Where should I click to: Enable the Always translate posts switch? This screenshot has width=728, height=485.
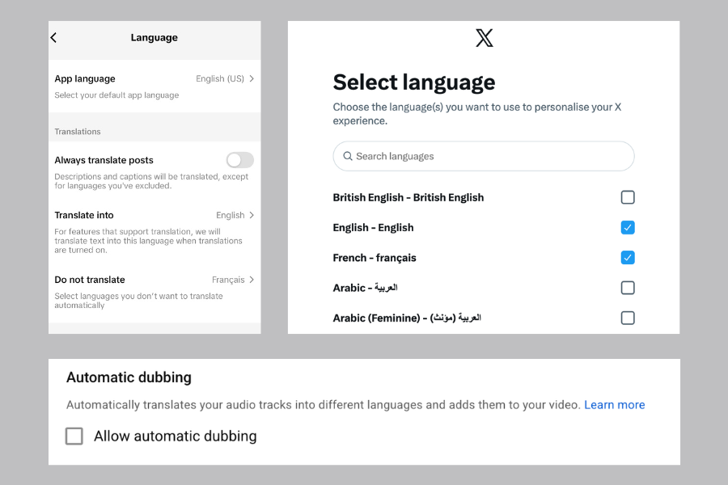coord(239,161)
